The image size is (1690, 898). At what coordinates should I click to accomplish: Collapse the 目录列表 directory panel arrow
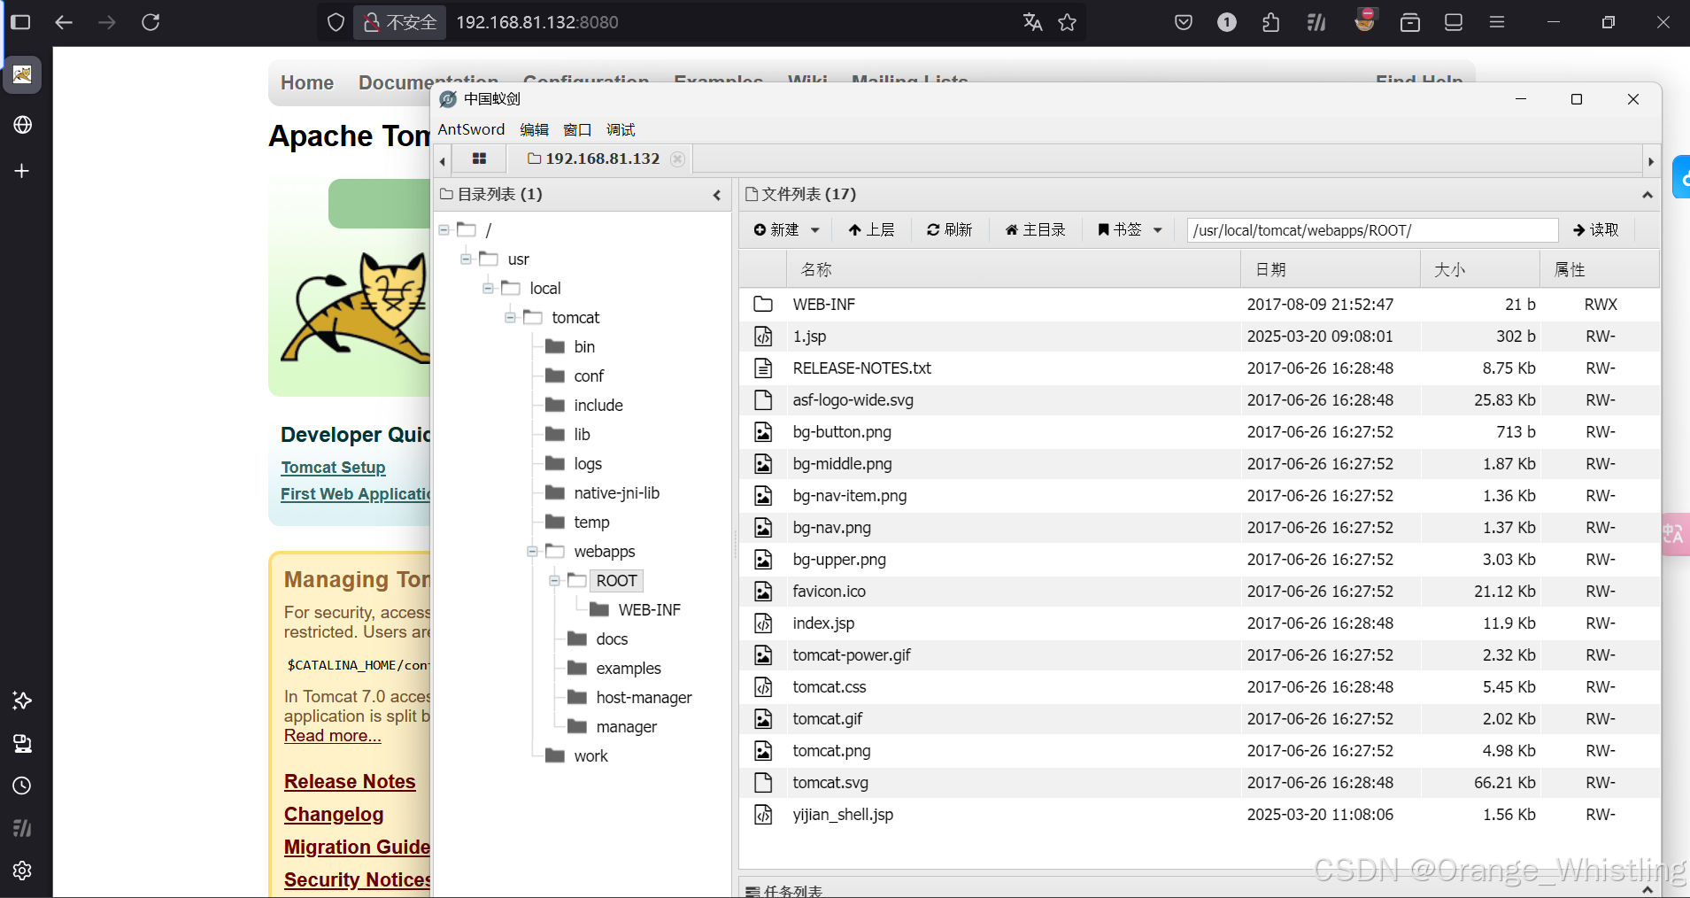pyautogui.click(x=717, y=195)
